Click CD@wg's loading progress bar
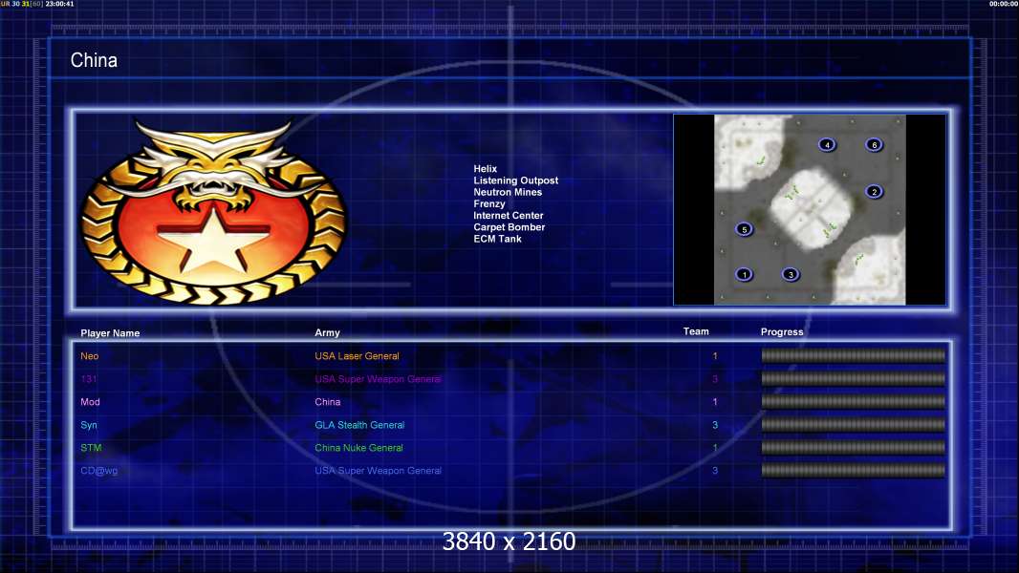This screenshot has width=1019, height=573. [x=854, y=471]
